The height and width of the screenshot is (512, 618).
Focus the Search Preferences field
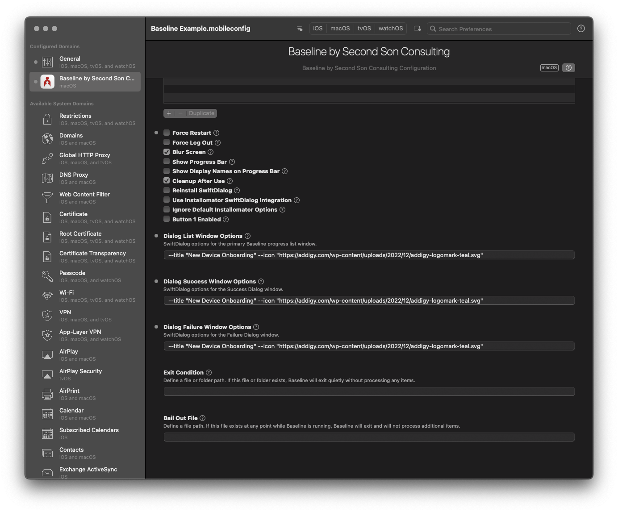499,29
